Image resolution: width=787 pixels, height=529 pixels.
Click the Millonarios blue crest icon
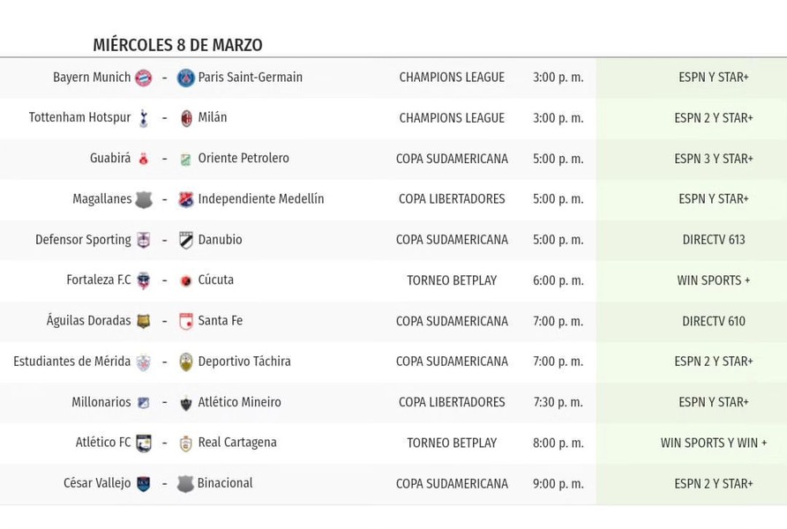click(x=144, y=403)
